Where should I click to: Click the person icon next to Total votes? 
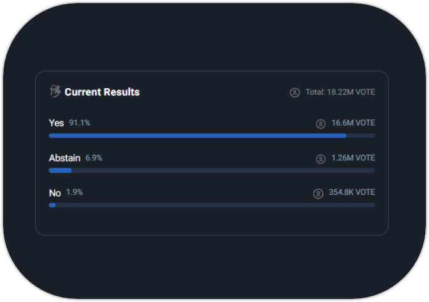295,92
